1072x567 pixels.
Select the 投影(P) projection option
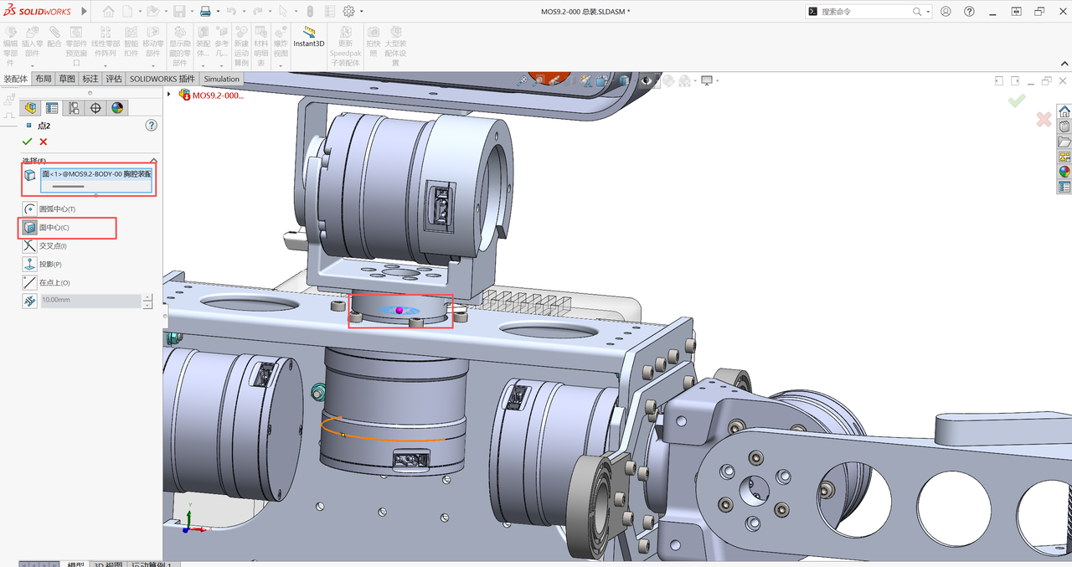pos(30,264)
